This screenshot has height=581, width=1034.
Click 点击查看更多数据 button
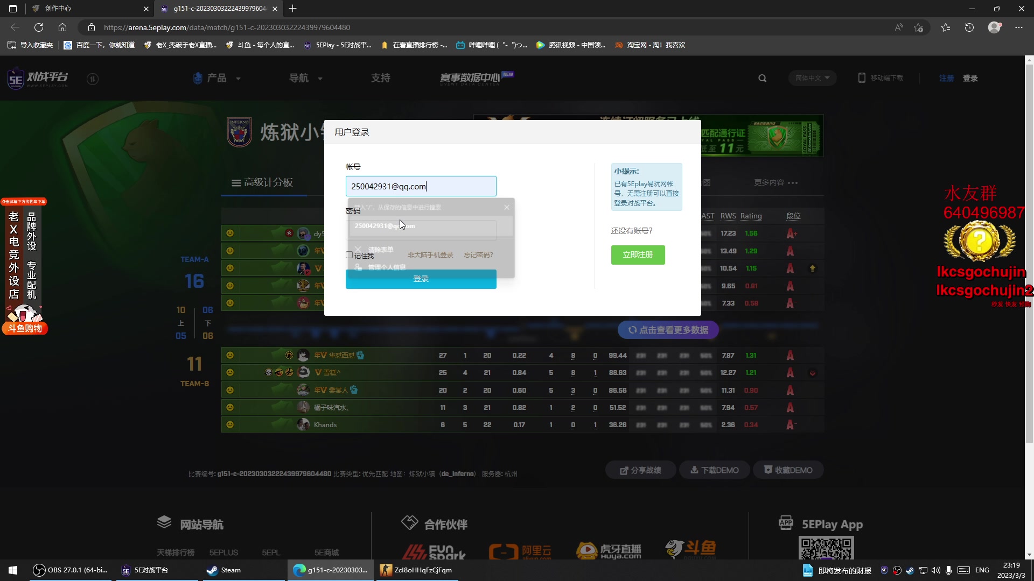click(668, 330)
